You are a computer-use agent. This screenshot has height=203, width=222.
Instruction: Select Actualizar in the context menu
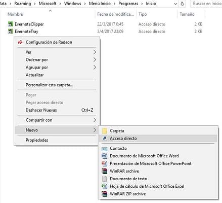(x=57, y=75)
